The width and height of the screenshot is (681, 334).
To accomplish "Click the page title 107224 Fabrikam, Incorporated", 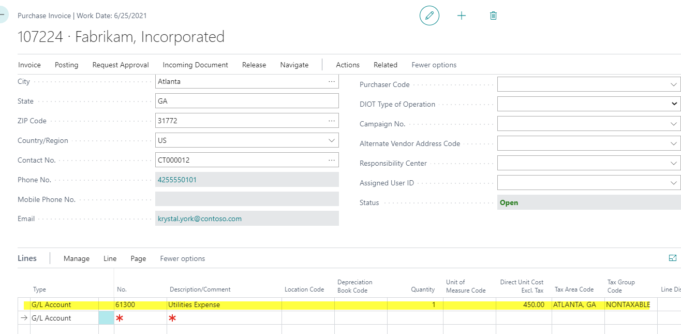I will coord(121,37).
